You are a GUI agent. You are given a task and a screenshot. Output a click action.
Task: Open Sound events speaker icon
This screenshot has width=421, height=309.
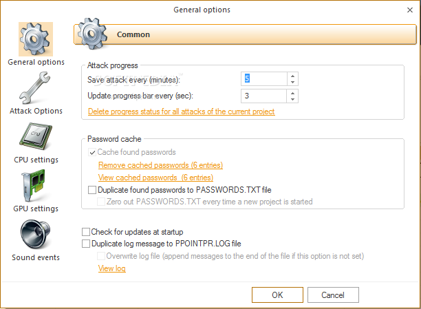36,234
